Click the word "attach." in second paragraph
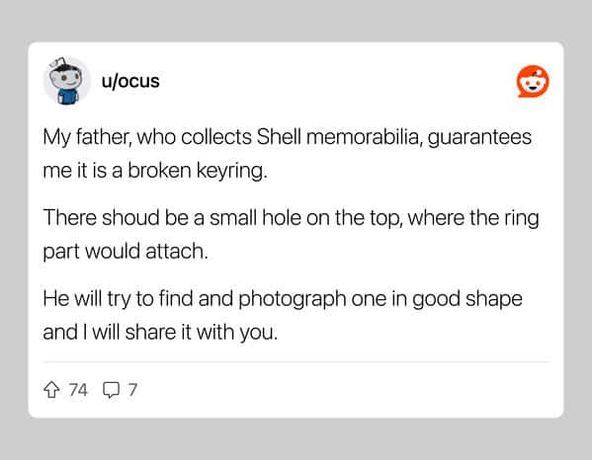Viewport: 592px width, 460px height. (177, 251)
